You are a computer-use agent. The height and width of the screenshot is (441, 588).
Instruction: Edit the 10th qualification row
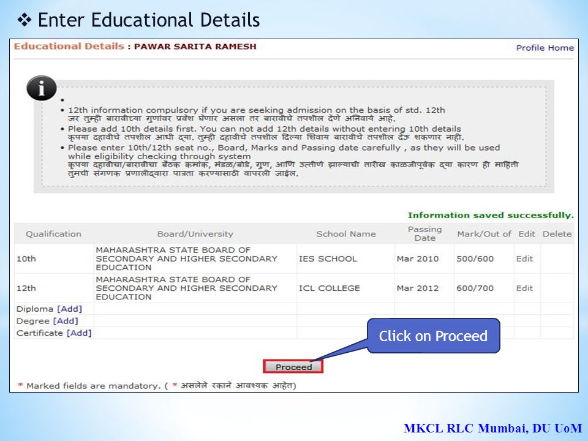524,258
